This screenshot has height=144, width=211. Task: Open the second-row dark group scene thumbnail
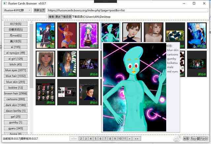coord(89,64)
